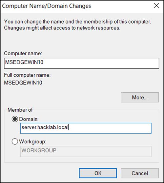The height and width of the screenshot is (183, 164).
Task: Click the dialog title bar text
Action: coord(47,6)
